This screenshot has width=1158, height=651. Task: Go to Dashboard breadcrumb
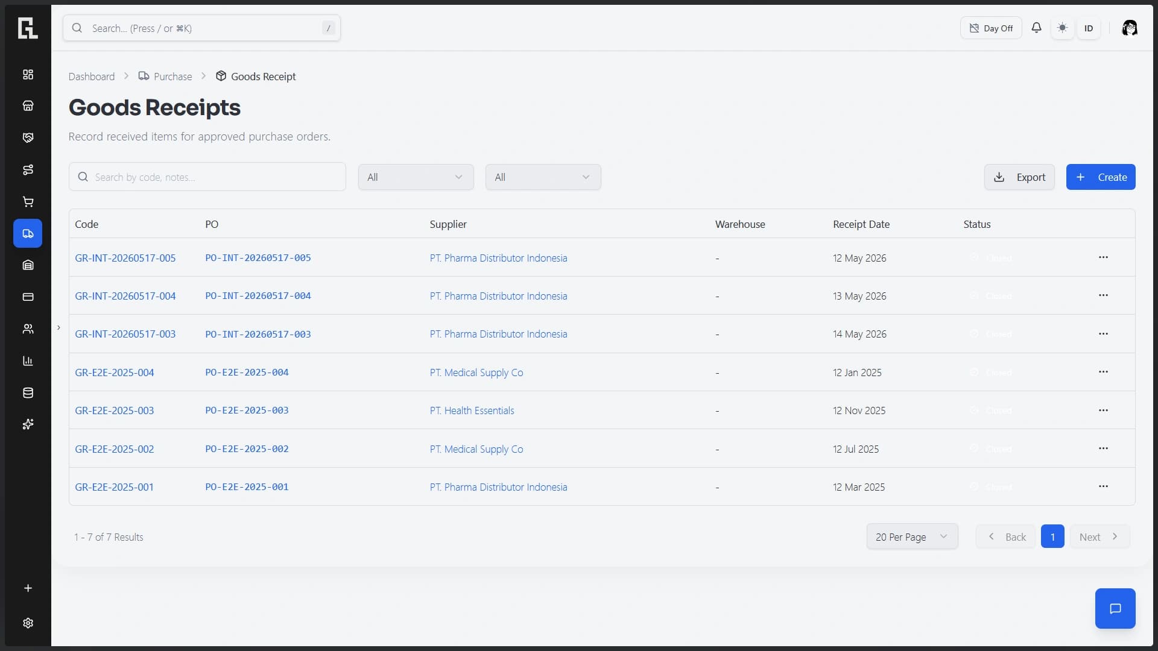[x=92, y=77]
